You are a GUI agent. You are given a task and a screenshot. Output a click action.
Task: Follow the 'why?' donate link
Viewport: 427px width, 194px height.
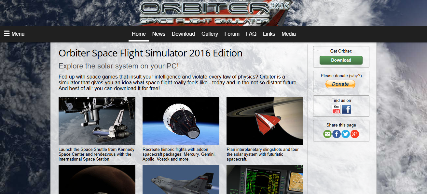(355, 76)
